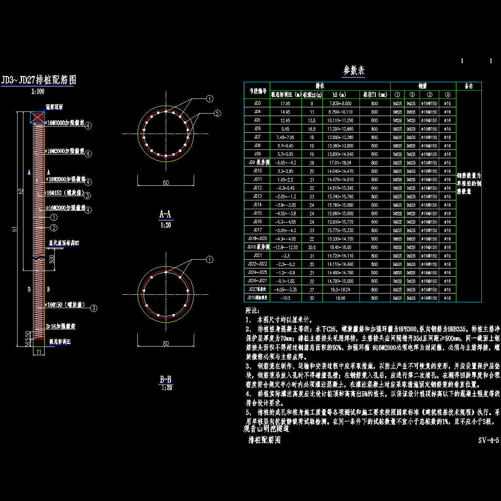Screen dimensions: 501x501
Task: Click the A-A section label
Action: point(166,215)
